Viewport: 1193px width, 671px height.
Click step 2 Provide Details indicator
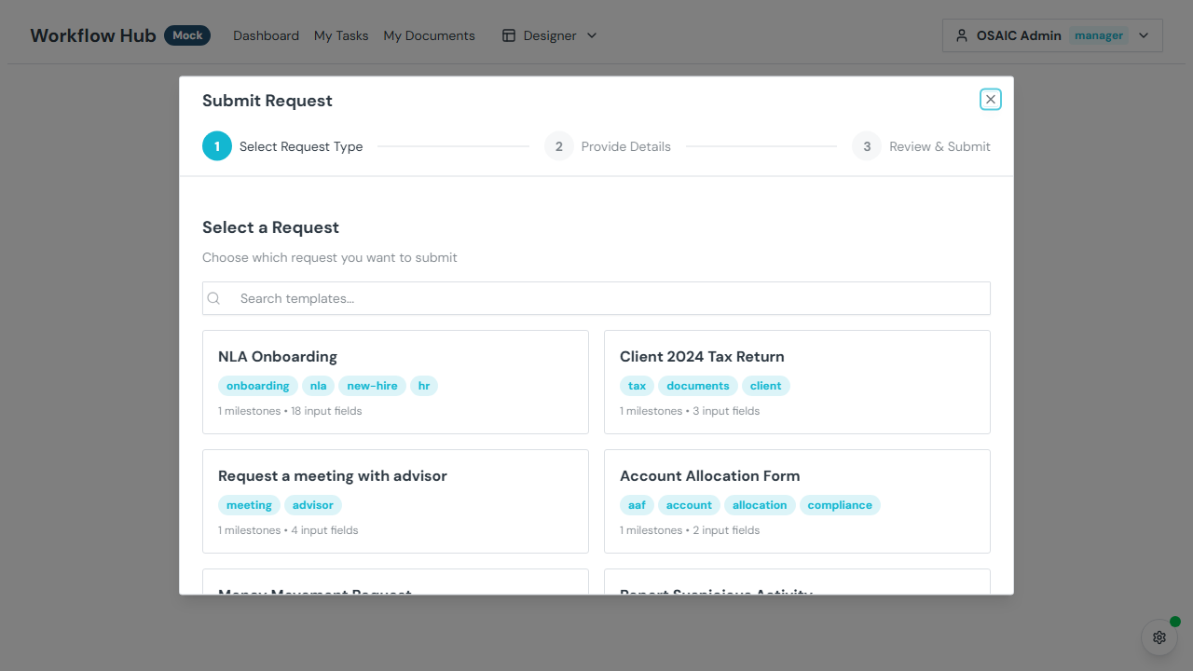click(559, 146)
